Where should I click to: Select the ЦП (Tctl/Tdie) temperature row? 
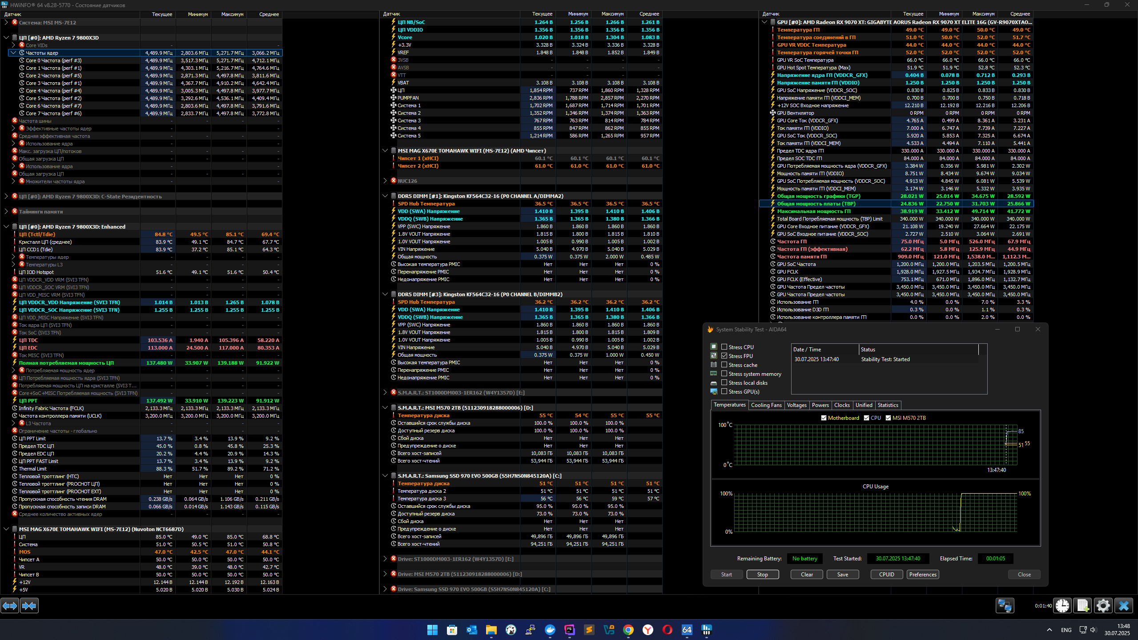pyautogui.click(x=37, y=234)
